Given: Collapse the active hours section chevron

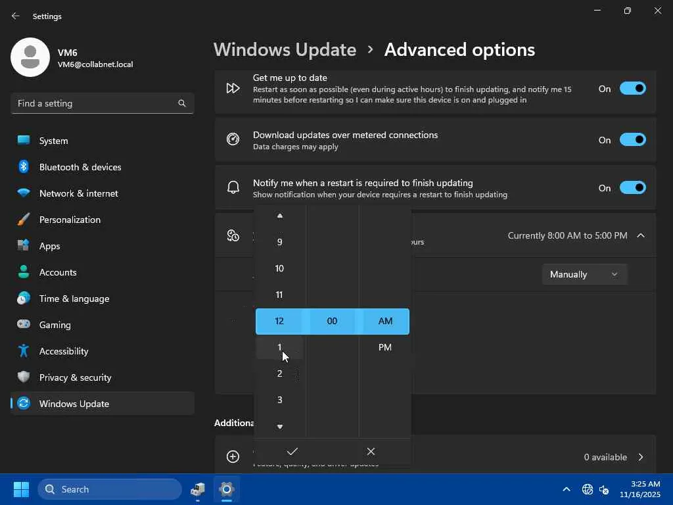Looking at the screenshot, I should coord(641,235).
